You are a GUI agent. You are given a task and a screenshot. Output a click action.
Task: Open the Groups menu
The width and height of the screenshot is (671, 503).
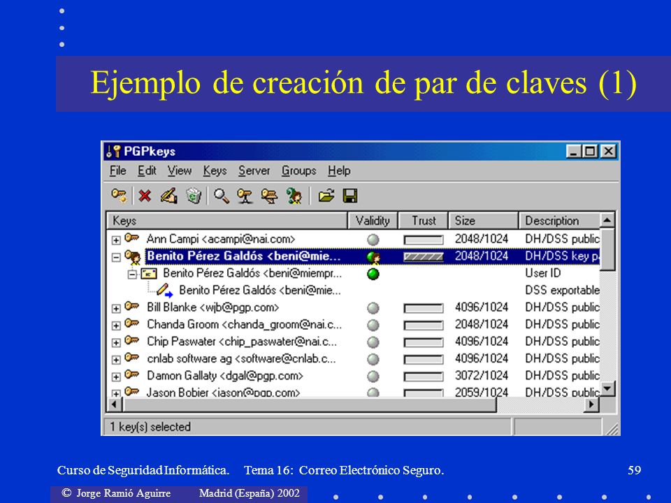pos(298,170)
